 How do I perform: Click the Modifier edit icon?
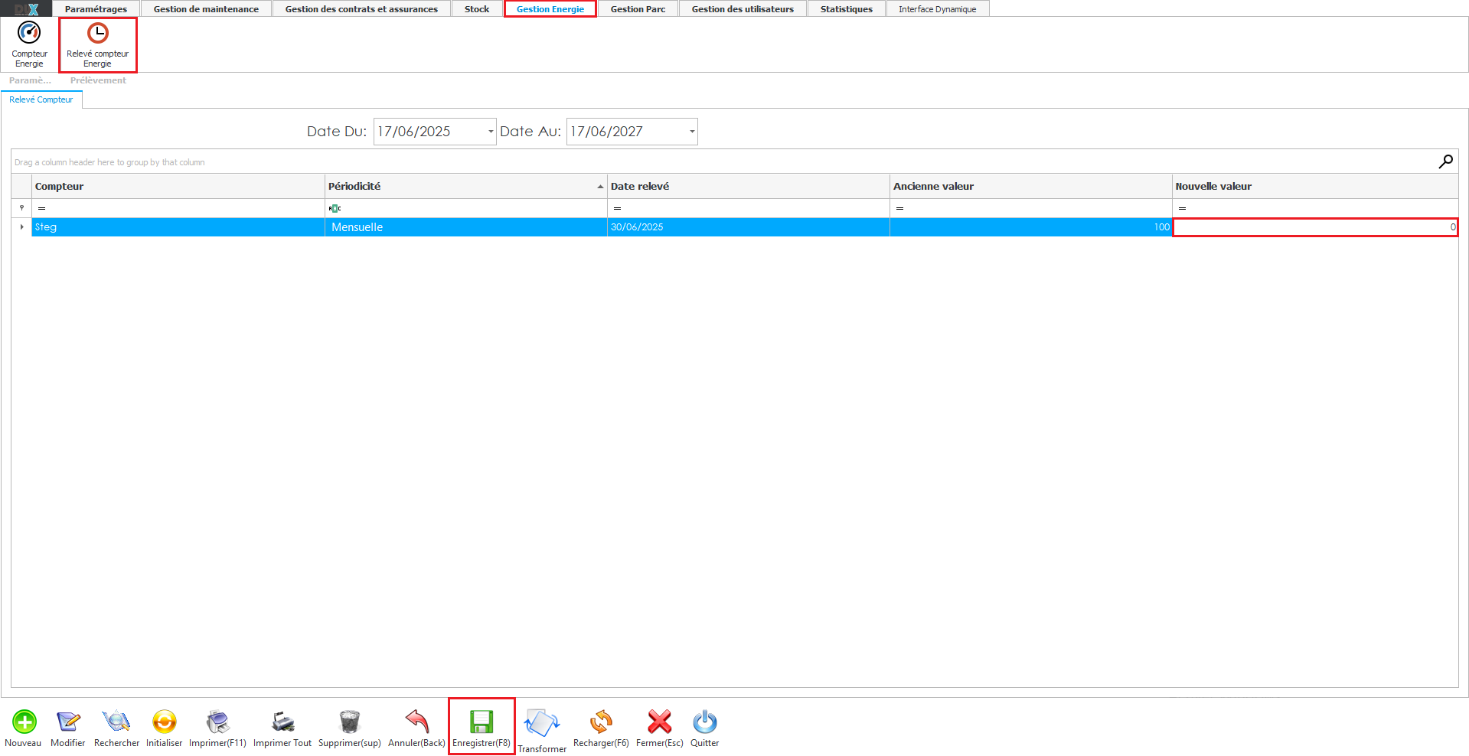coord(67,722)
